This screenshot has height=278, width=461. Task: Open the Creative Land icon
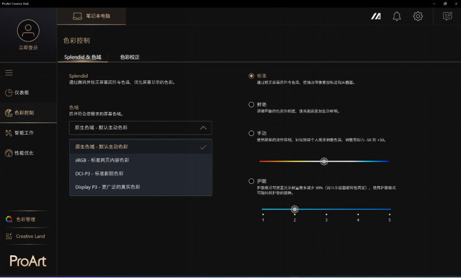coord(9,236)
